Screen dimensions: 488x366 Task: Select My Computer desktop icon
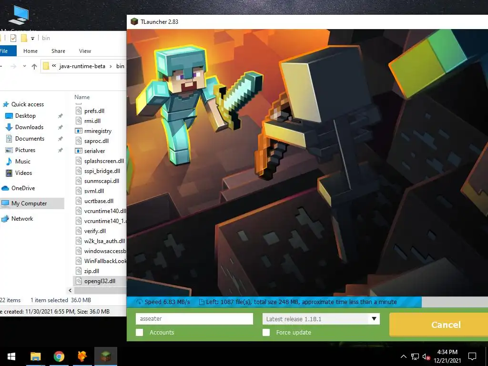[x=19, y=19]
